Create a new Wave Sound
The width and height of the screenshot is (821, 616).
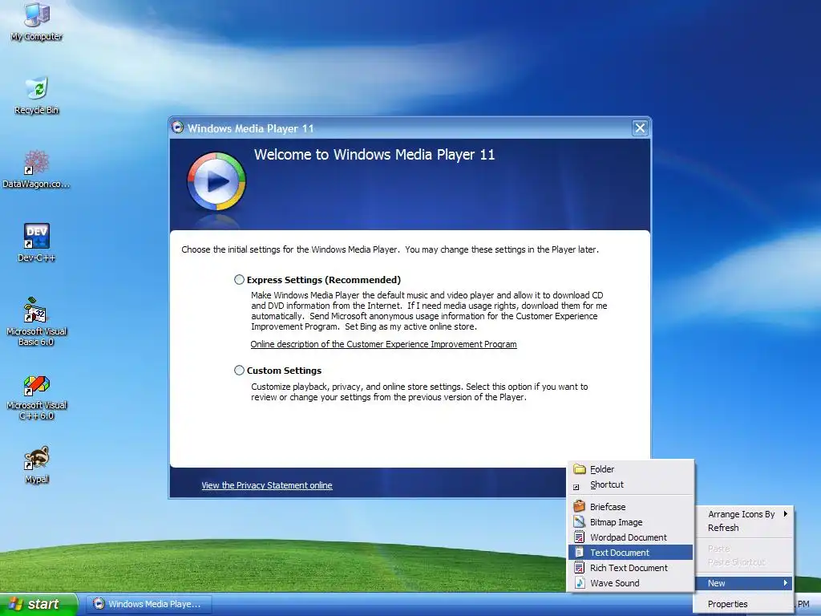[630, 582]
